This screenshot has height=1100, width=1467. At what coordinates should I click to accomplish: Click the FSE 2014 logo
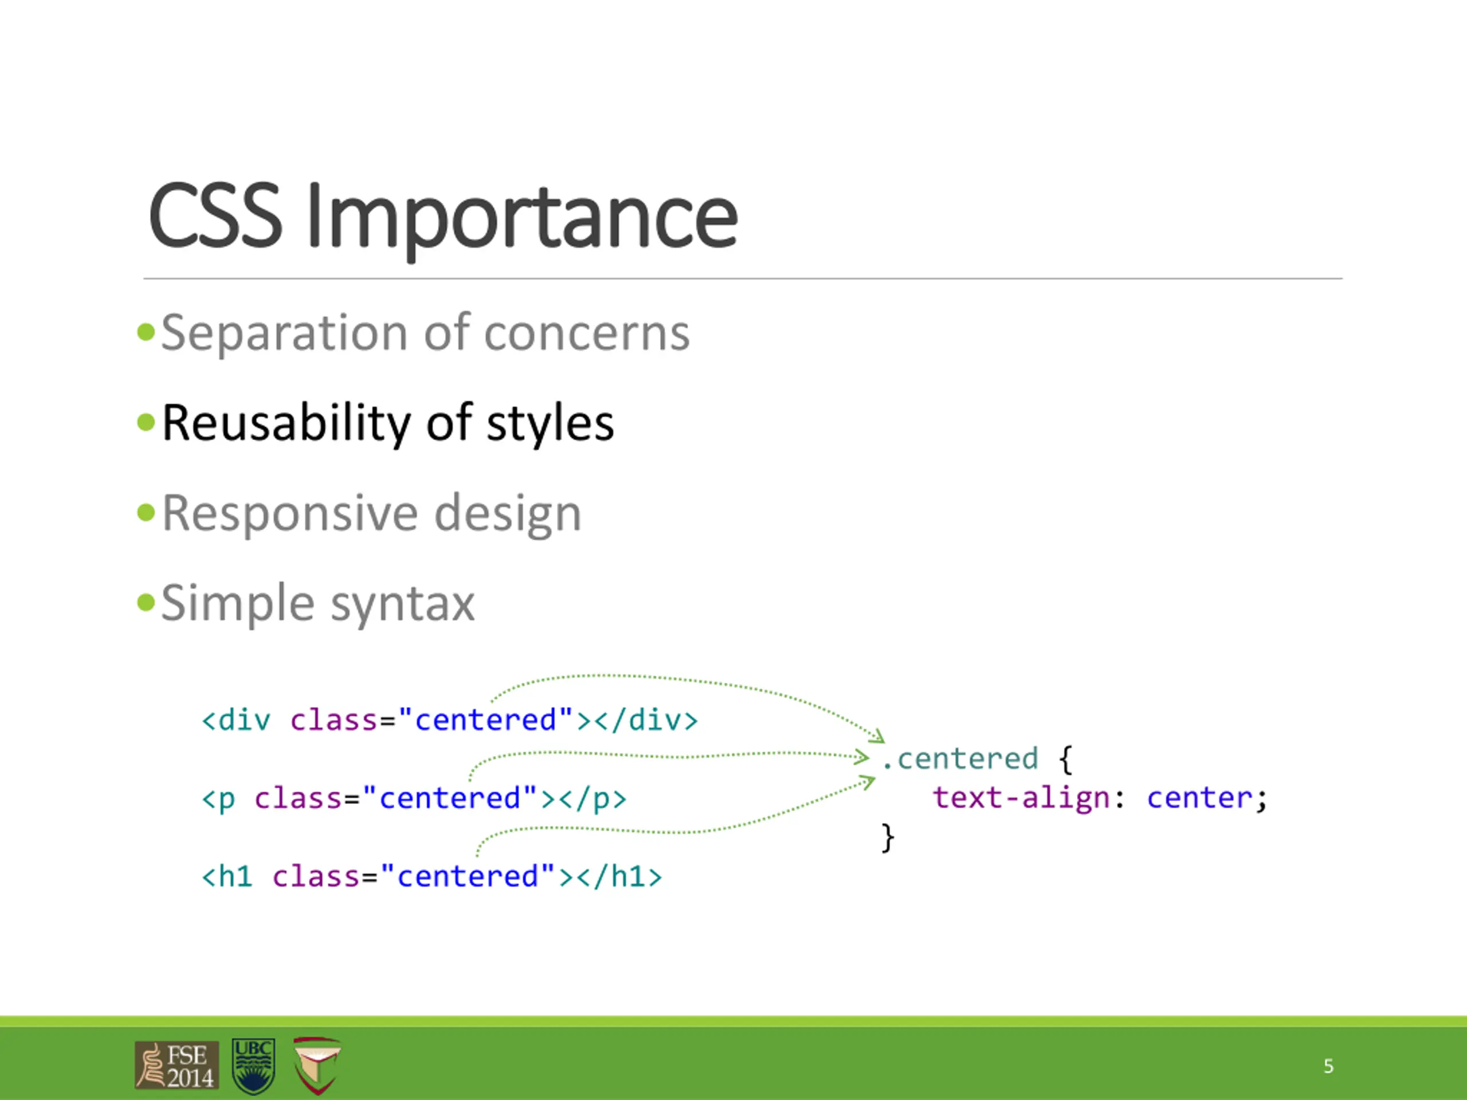pos(177,1065)
